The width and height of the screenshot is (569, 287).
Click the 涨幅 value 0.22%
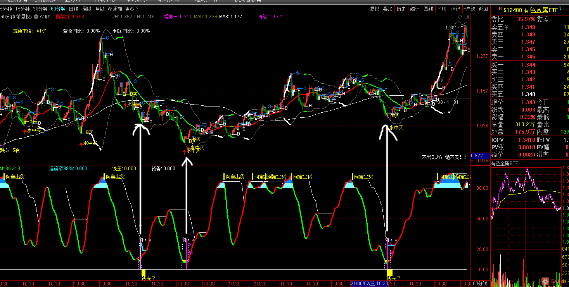pyautogui.click(x=527, y=117)
